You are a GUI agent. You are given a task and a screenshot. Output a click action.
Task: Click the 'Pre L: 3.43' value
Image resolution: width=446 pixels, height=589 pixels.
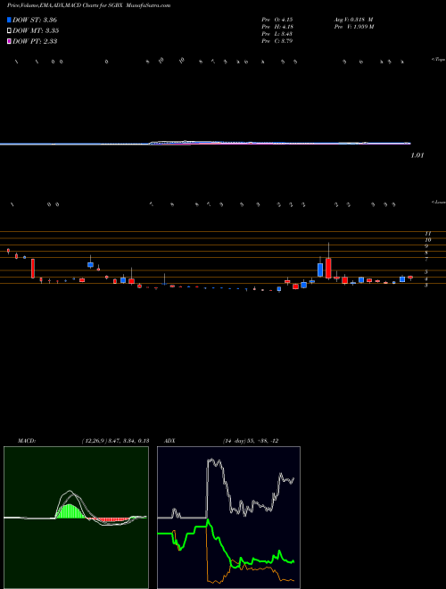(277, 34)
